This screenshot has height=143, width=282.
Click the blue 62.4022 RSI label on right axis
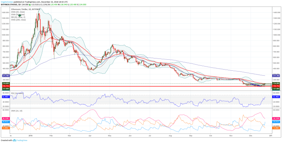click(x=276, y=96)
